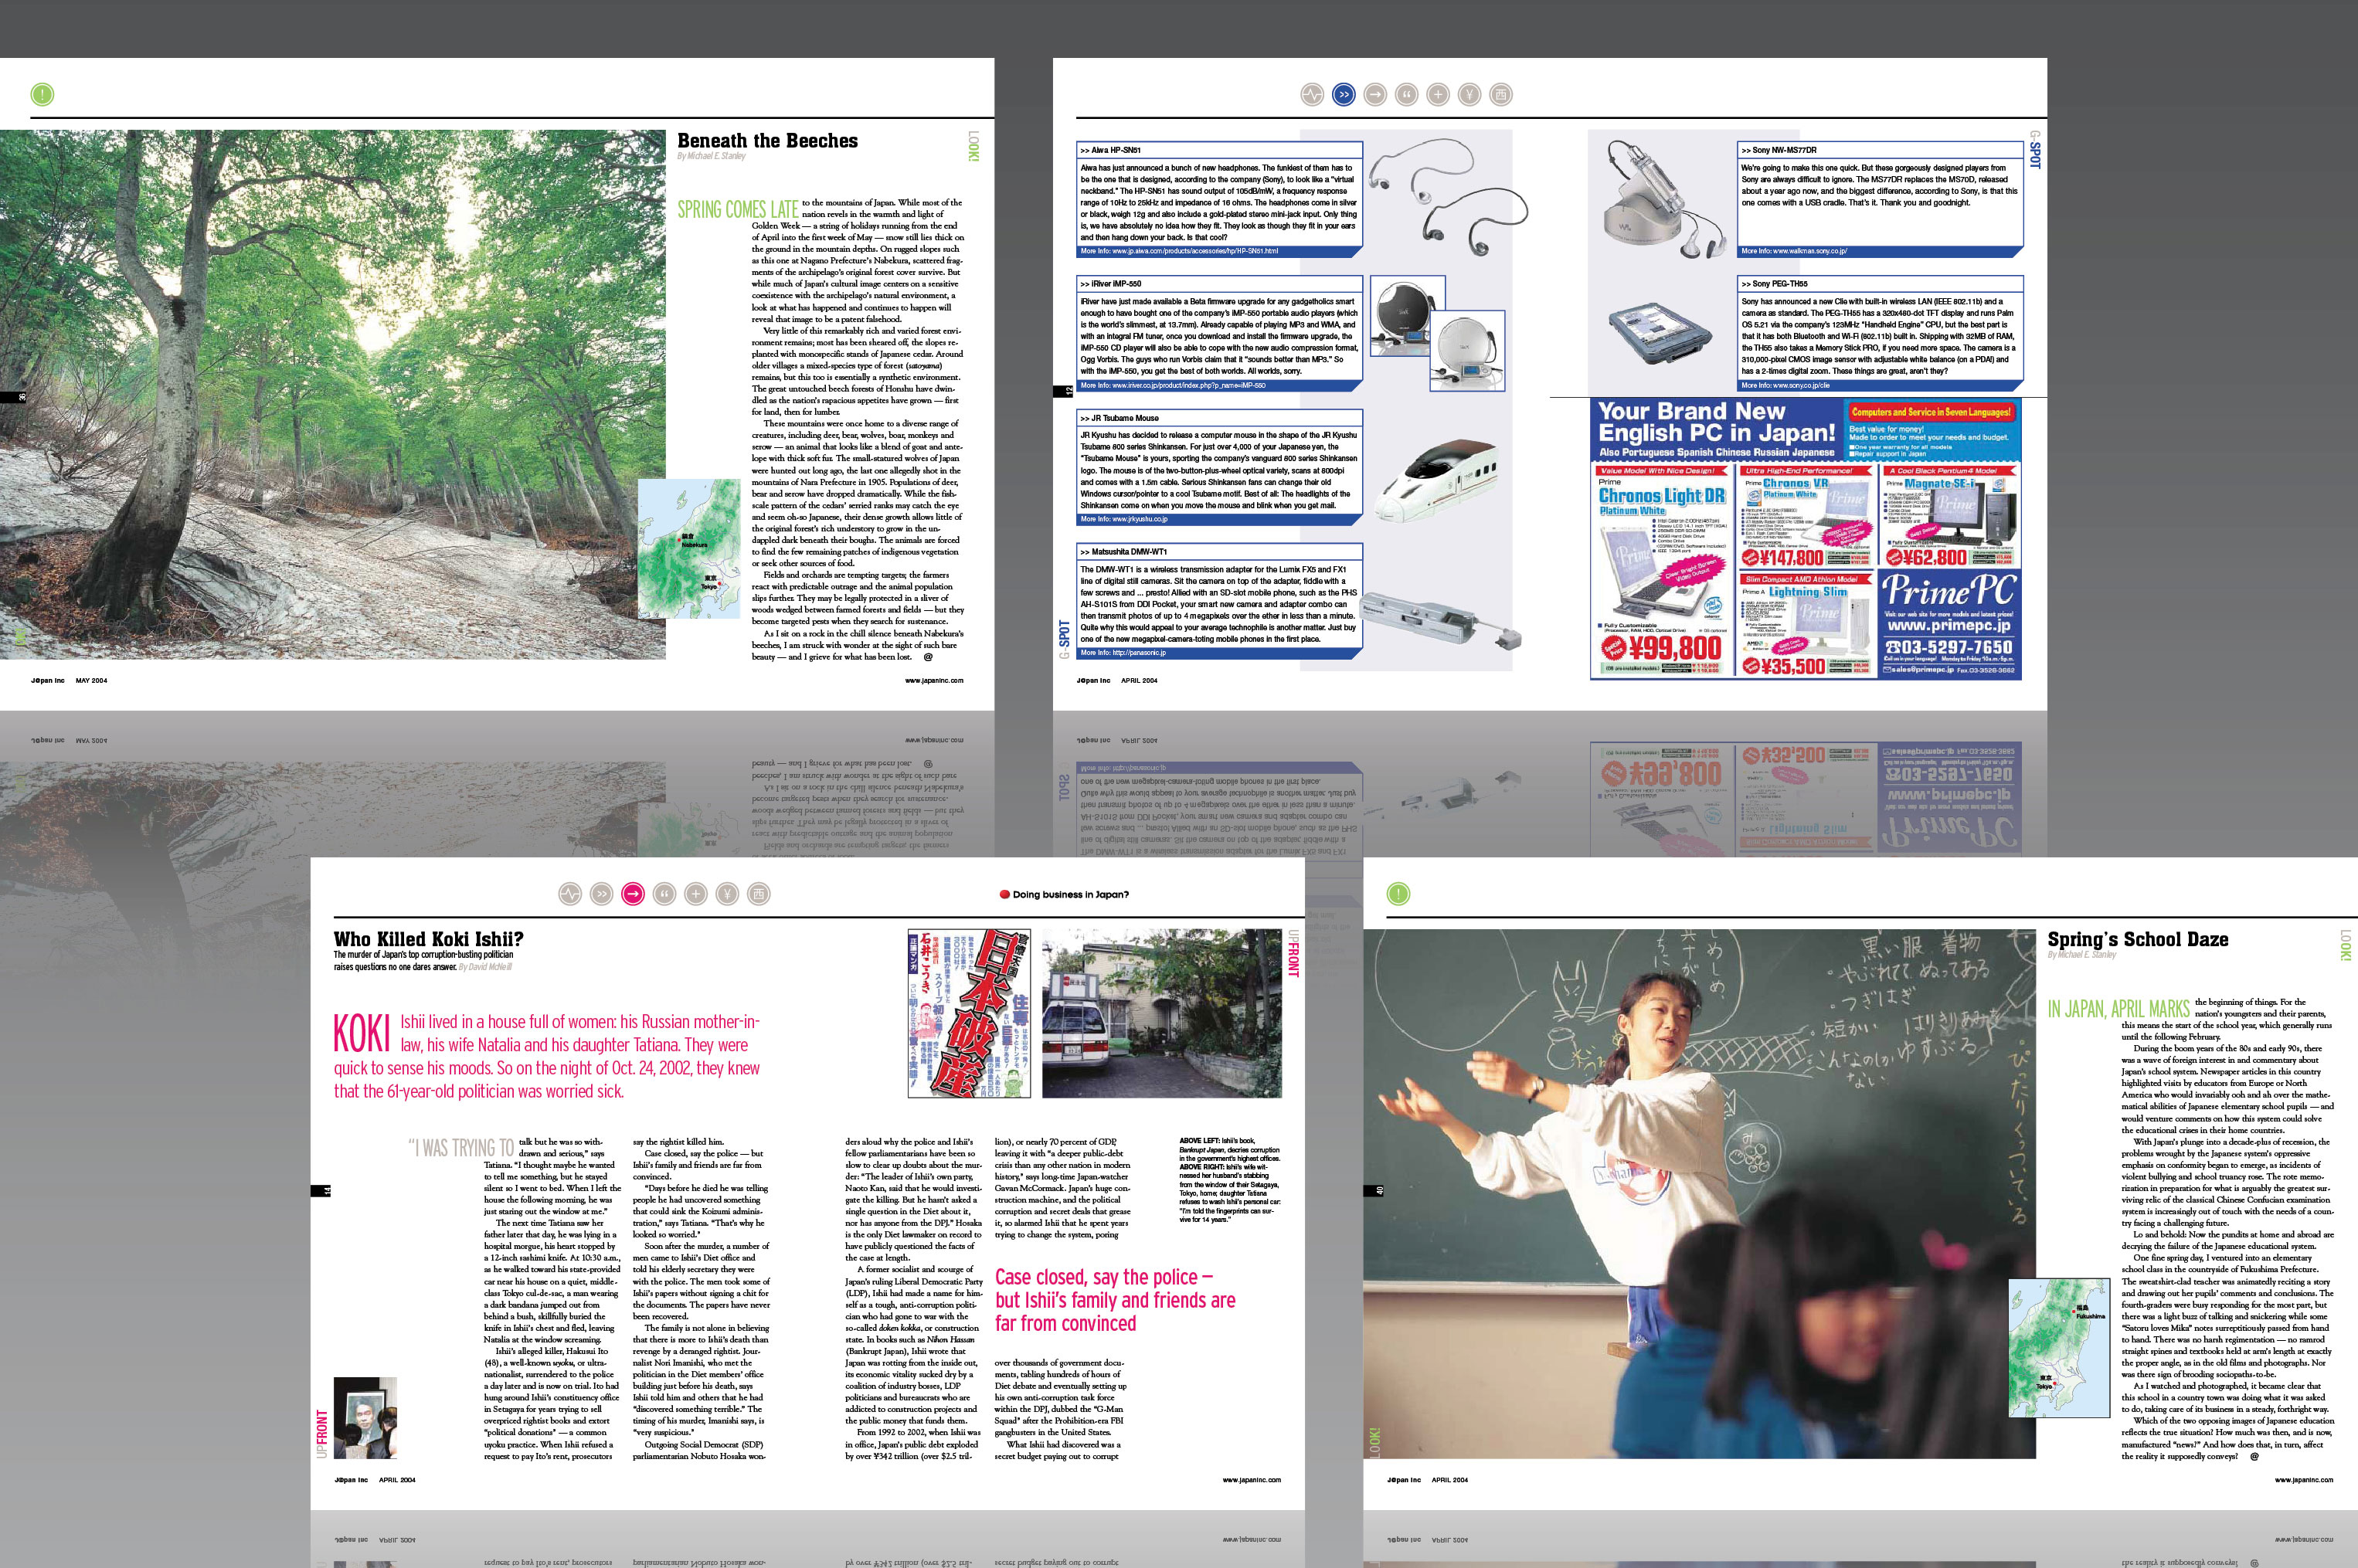Click green exclamation icon on School Daze page
2358x1568 pixels.
tap(1398, 894)
